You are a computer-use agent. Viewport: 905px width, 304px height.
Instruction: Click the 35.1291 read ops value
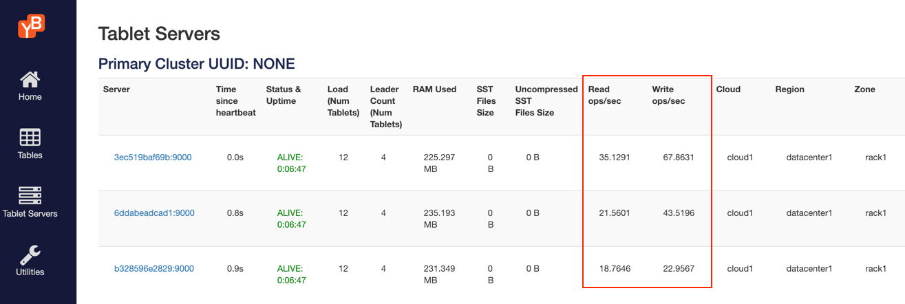click(614, 158)
